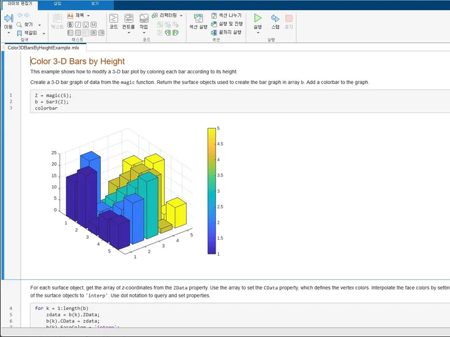Select the Color3DBarsByHeightExample.mlx document tab
The image size is (450, 337).
click(x=43, y=48)
